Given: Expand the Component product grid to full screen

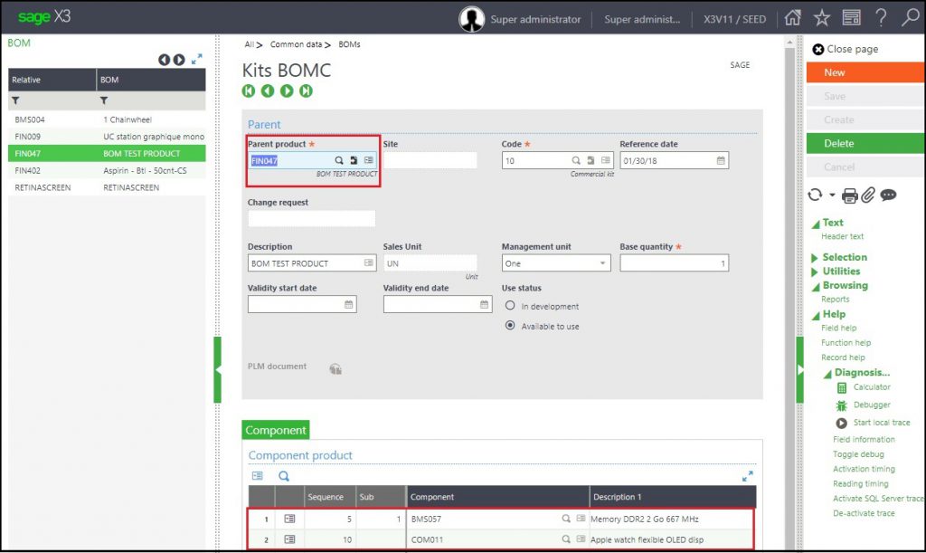Looking at the screenshot, I should (747, 475).
